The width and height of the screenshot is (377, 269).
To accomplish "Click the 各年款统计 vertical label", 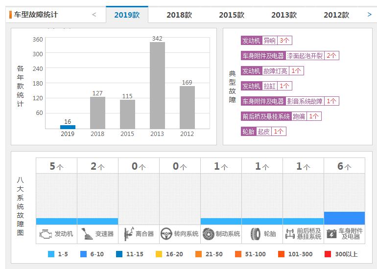I will [21, 86].
